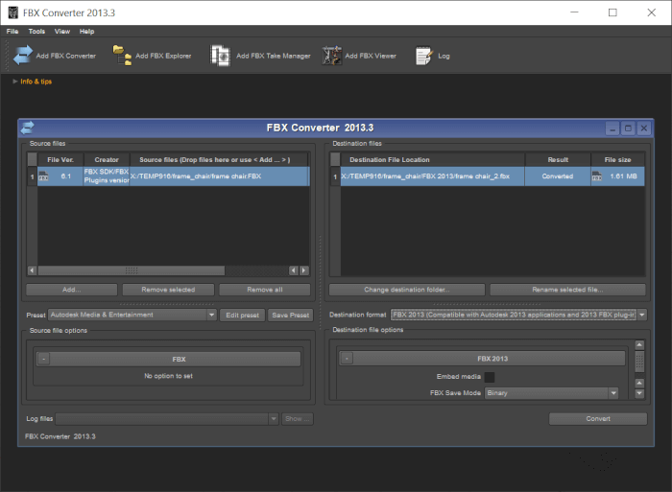
Task: Click the converter arrows icon in inner window title
Action: point(28,128)
